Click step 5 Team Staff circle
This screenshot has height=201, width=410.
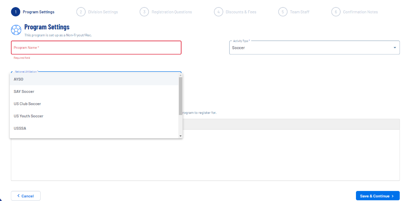pos(283,12)
